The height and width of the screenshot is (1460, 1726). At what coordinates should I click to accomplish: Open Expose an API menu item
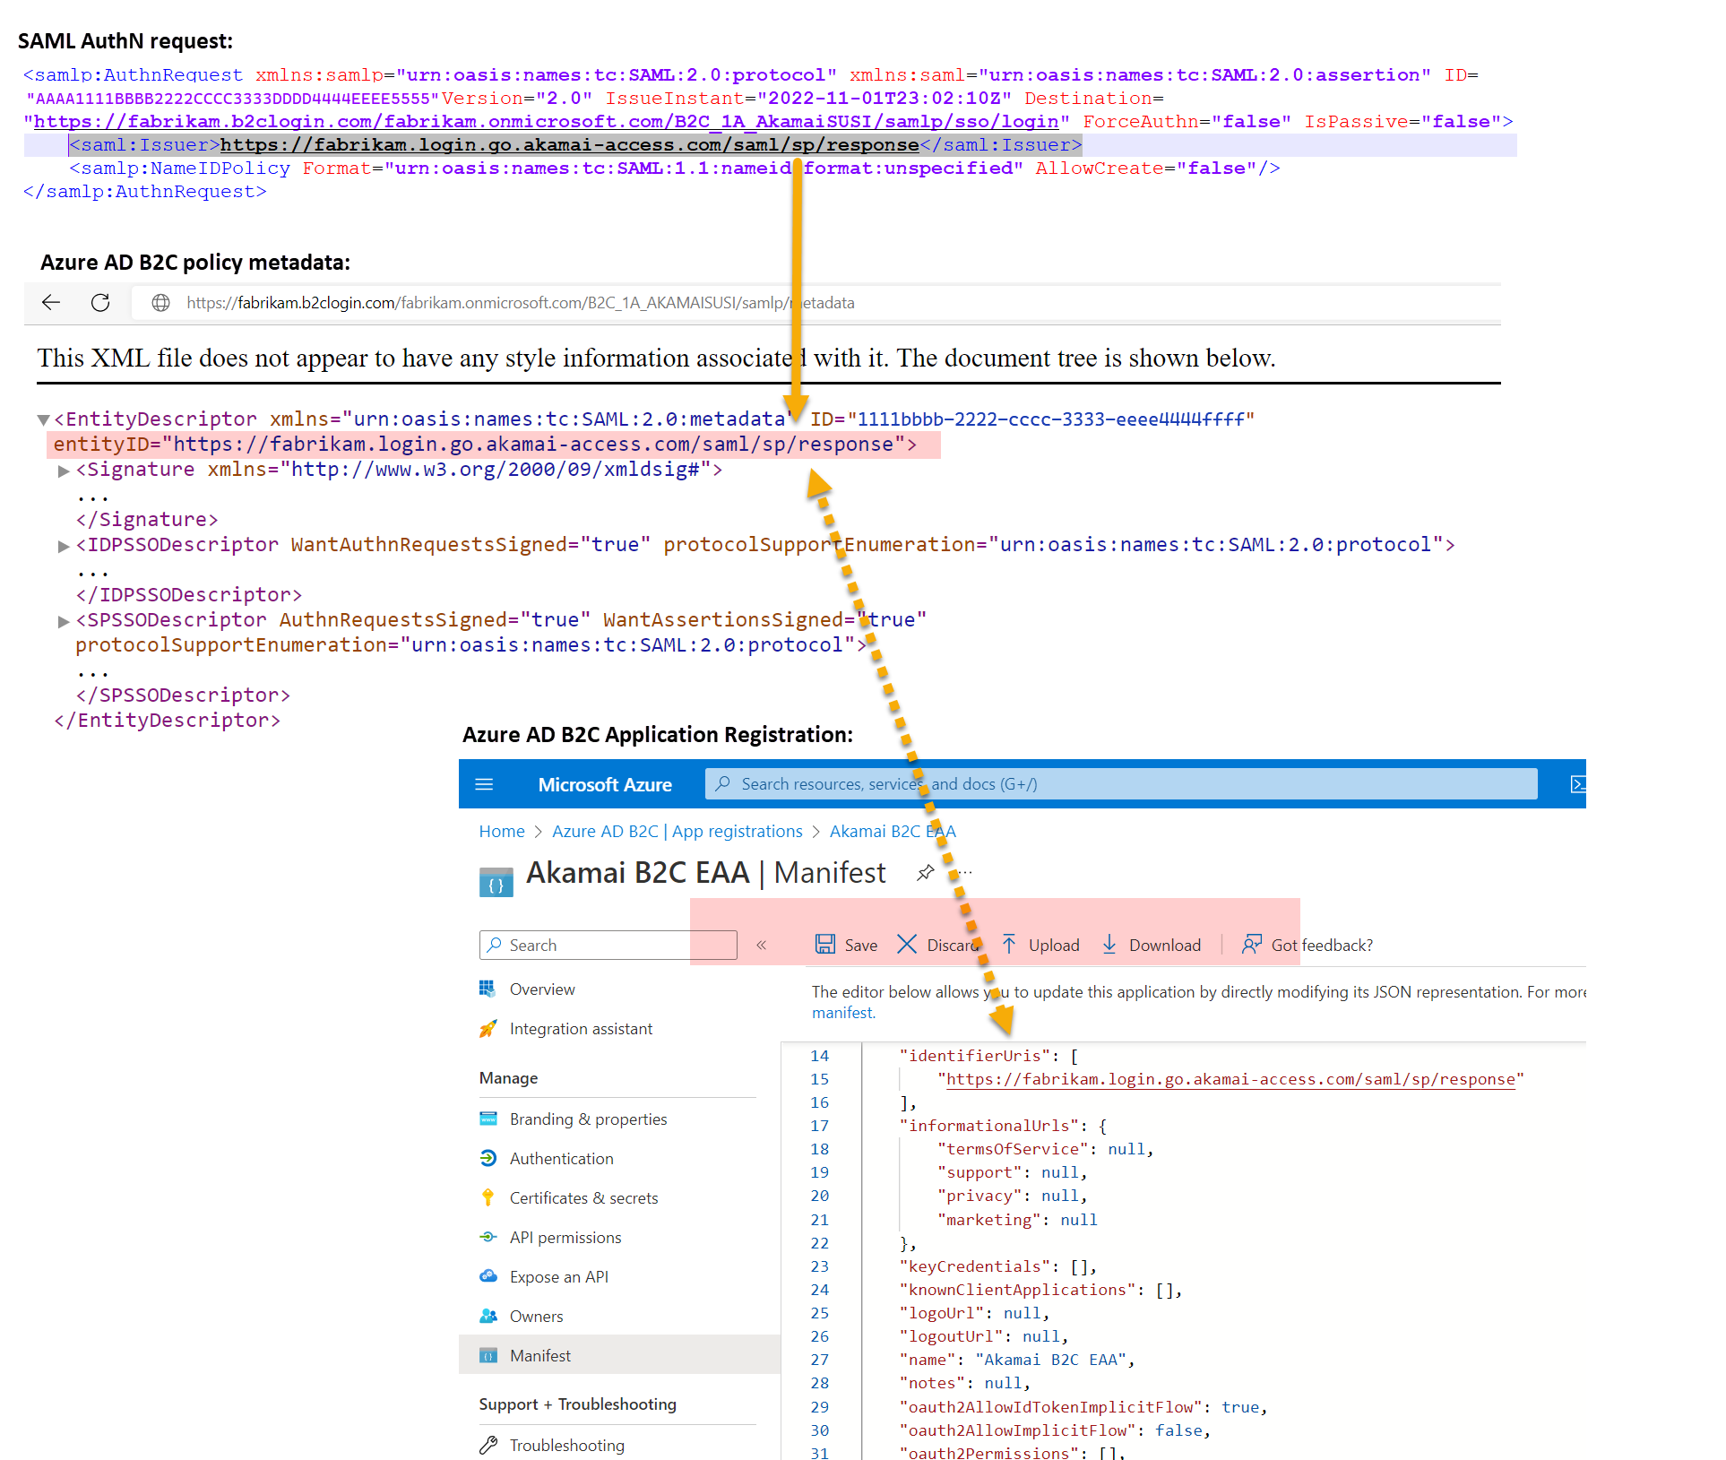[x=558, y=1277]
